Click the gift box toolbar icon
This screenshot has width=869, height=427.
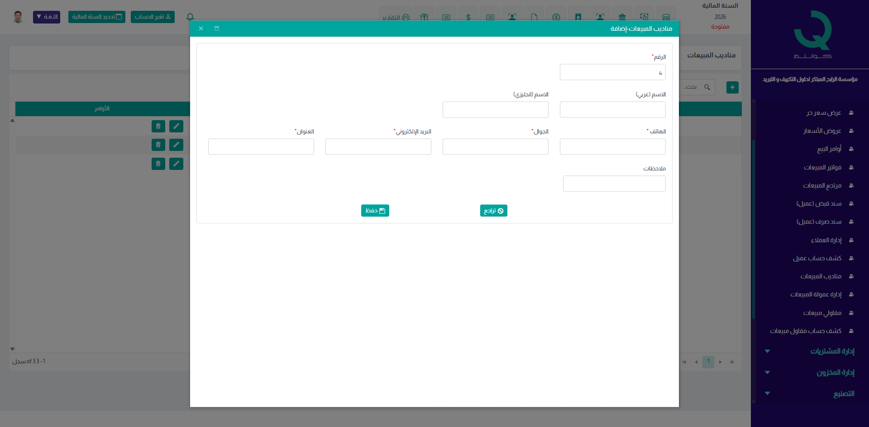pos(424,17)
